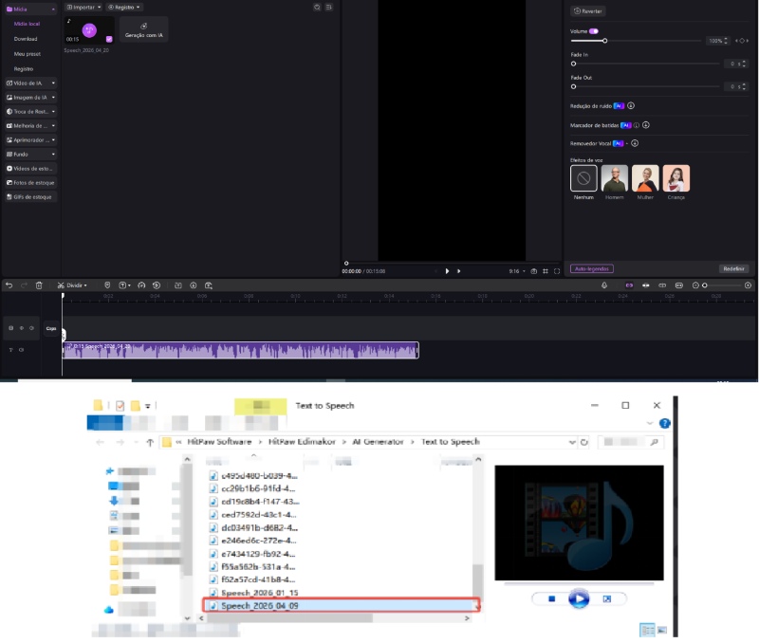Image resolution: width=759 pixels, height=643 pixels.
Task: Delete the clip with the trash icon
Action: [x=39, y=285]
